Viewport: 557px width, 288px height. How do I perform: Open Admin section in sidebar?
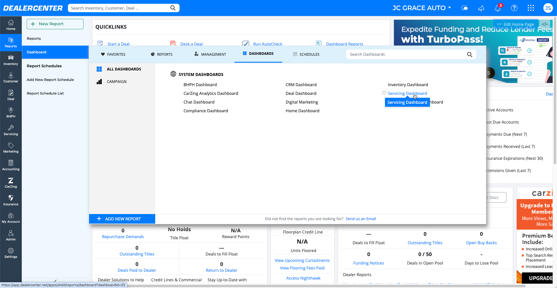pos(11,236)
